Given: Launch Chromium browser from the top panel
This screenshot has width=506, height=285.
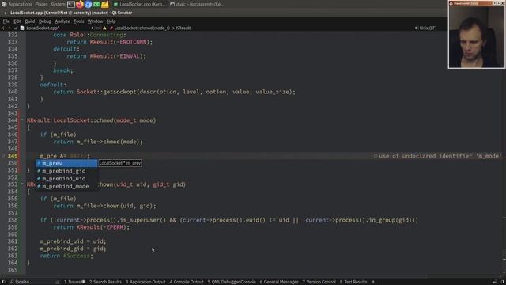Looking at the screenshot, I should point(88,4).
